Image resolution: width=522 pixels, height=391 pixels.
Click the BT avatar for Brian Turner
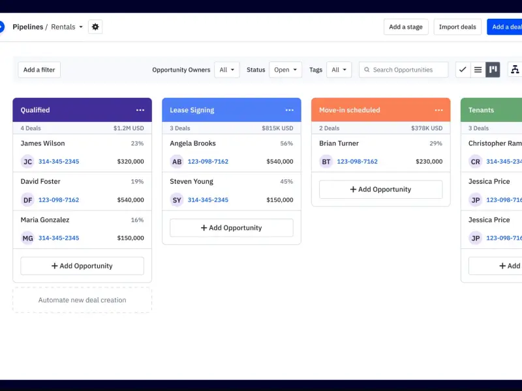coord(326,162)
